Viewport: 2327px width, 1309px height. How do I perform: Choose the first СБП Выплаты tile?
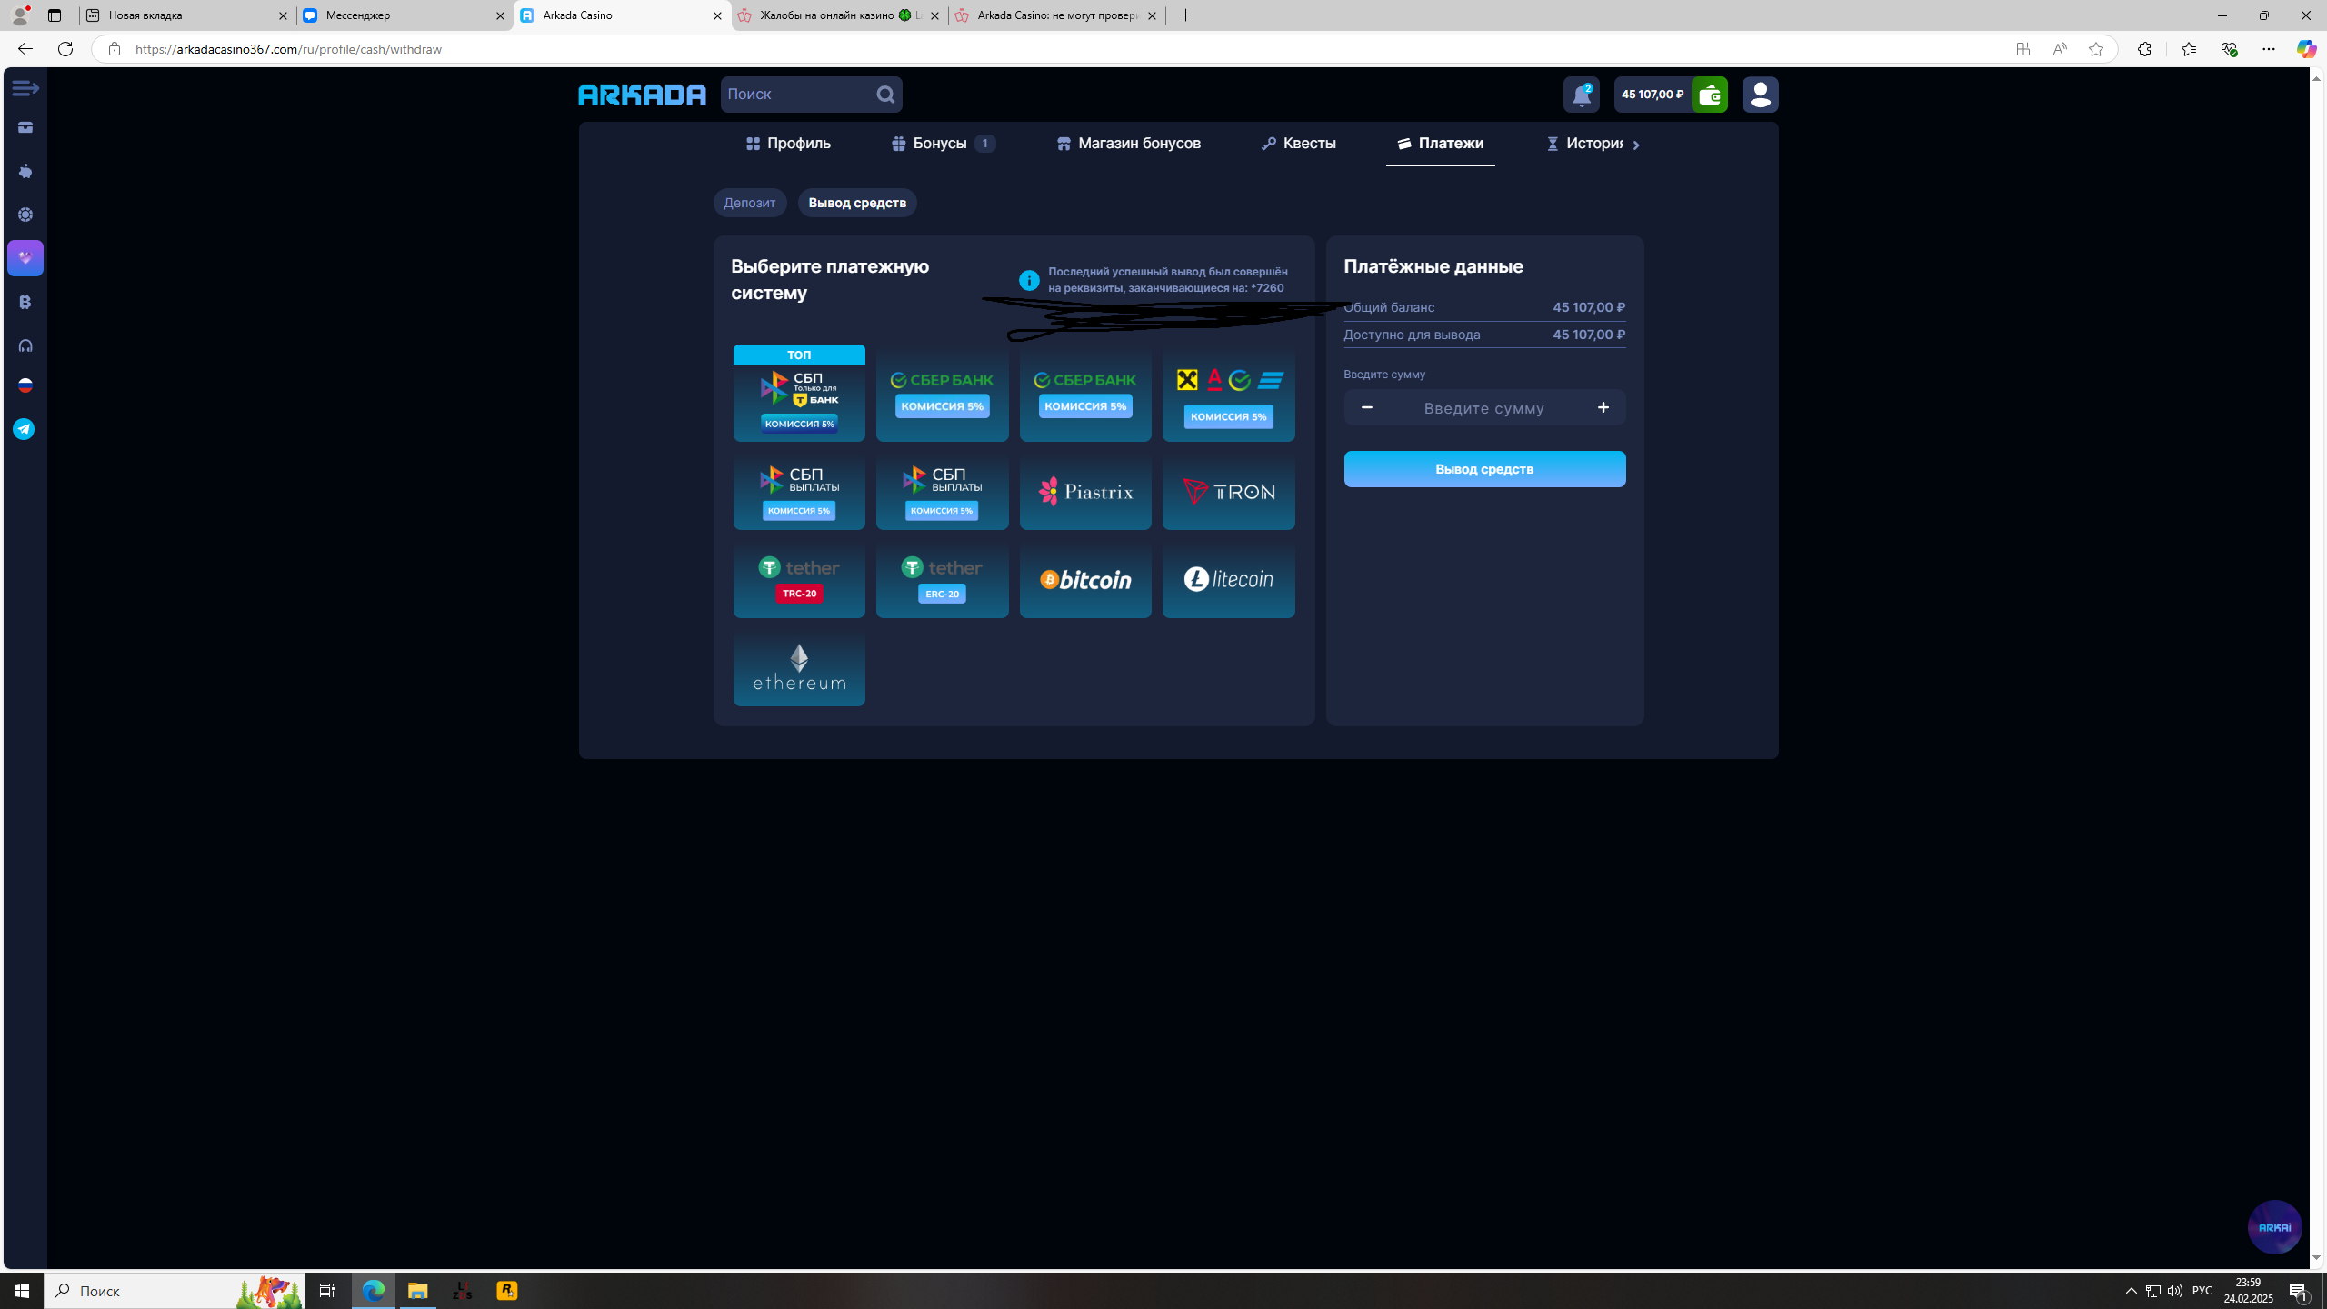pyautogui.click(x=799, y=492)
